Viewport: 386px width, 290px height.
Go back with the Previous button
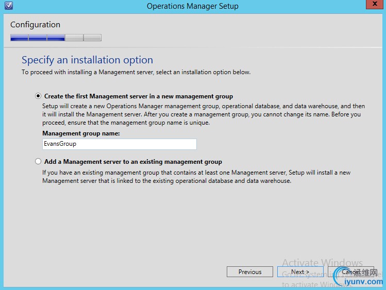click(x=250, y=272)
